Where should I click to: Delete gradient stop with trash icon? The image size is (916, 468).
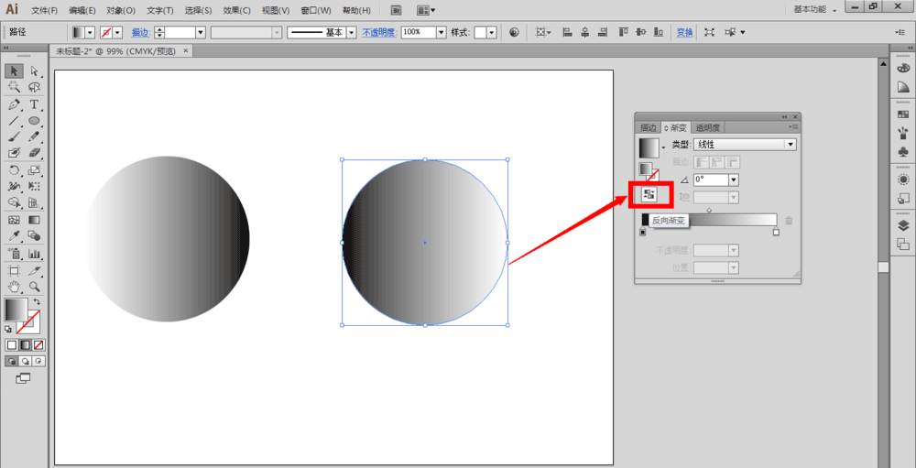click(x=789, y=221)
